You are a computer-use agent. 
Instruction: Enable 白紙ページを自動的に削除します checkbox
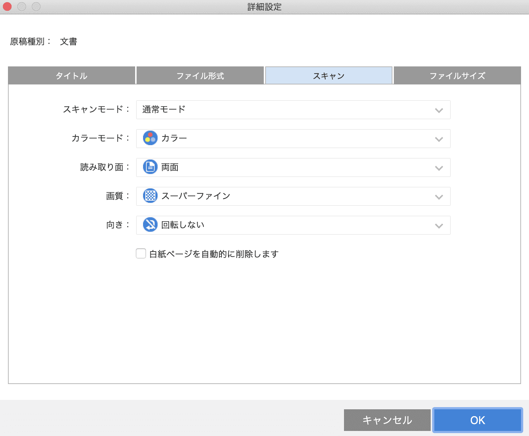tap(141, 253)
